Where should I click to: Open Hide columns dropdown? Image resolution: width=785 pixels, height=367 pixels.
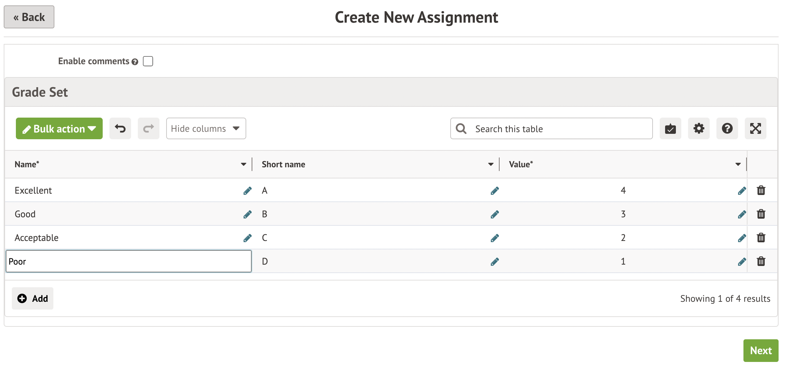[x=206, y=128]
